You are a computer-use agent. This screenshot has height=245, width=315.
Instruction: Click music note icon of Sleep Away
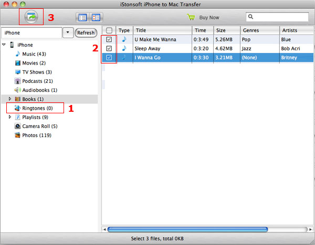[124, 48]
